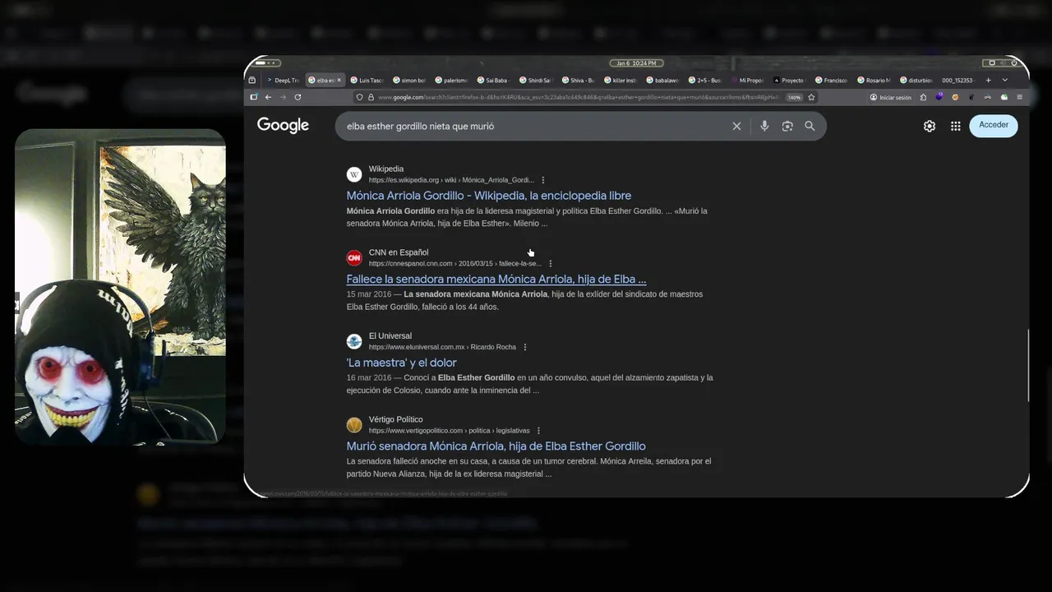This screenshot has width=1052, height=592.
Task: Start voice search with the microphone icon
Action: pyautogui.click(x=764, y=126)
